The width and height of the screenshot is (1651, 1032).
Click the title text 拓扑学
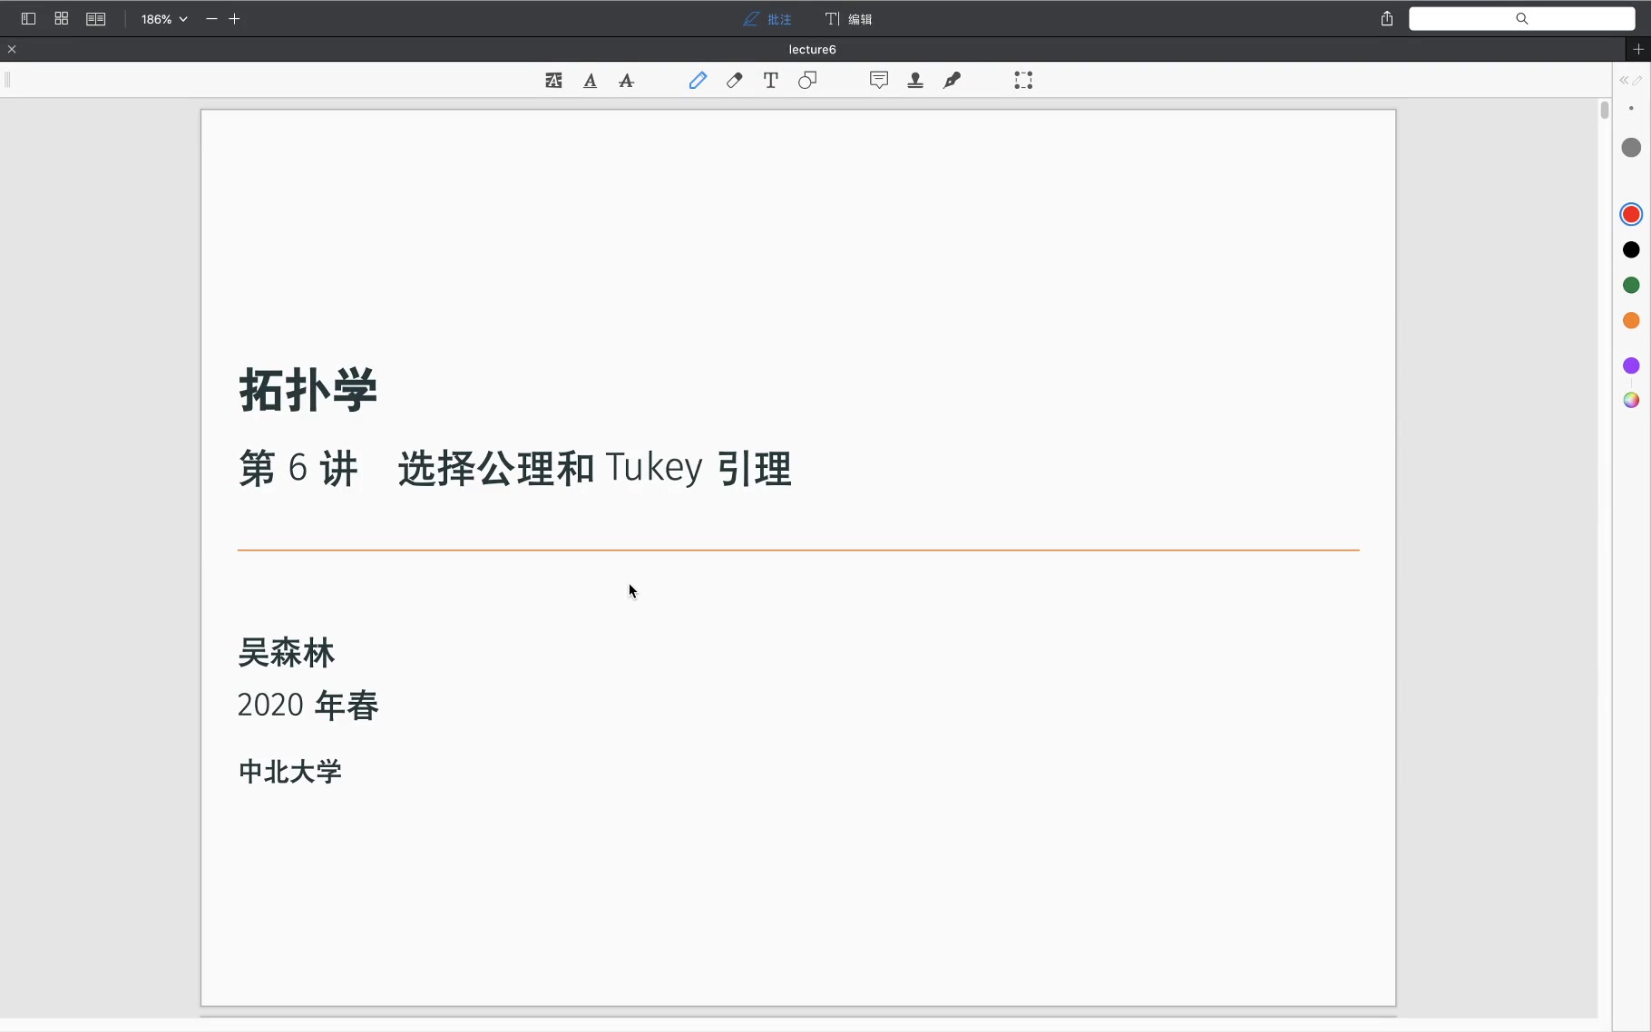(x=308, y=391)
